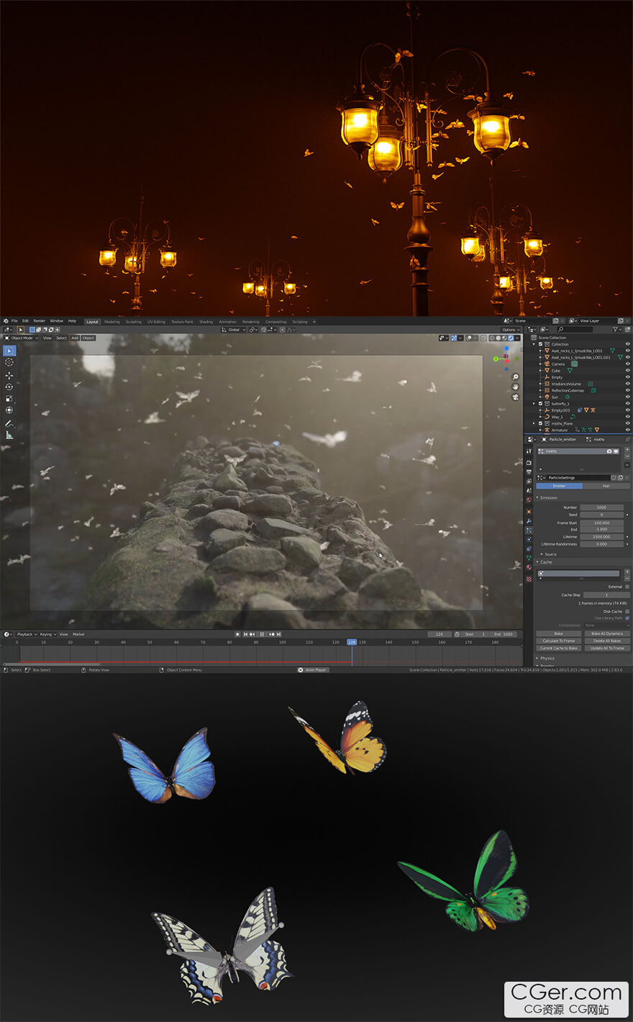
Task: Toggle the camera view icon
Action: point(515,397)
